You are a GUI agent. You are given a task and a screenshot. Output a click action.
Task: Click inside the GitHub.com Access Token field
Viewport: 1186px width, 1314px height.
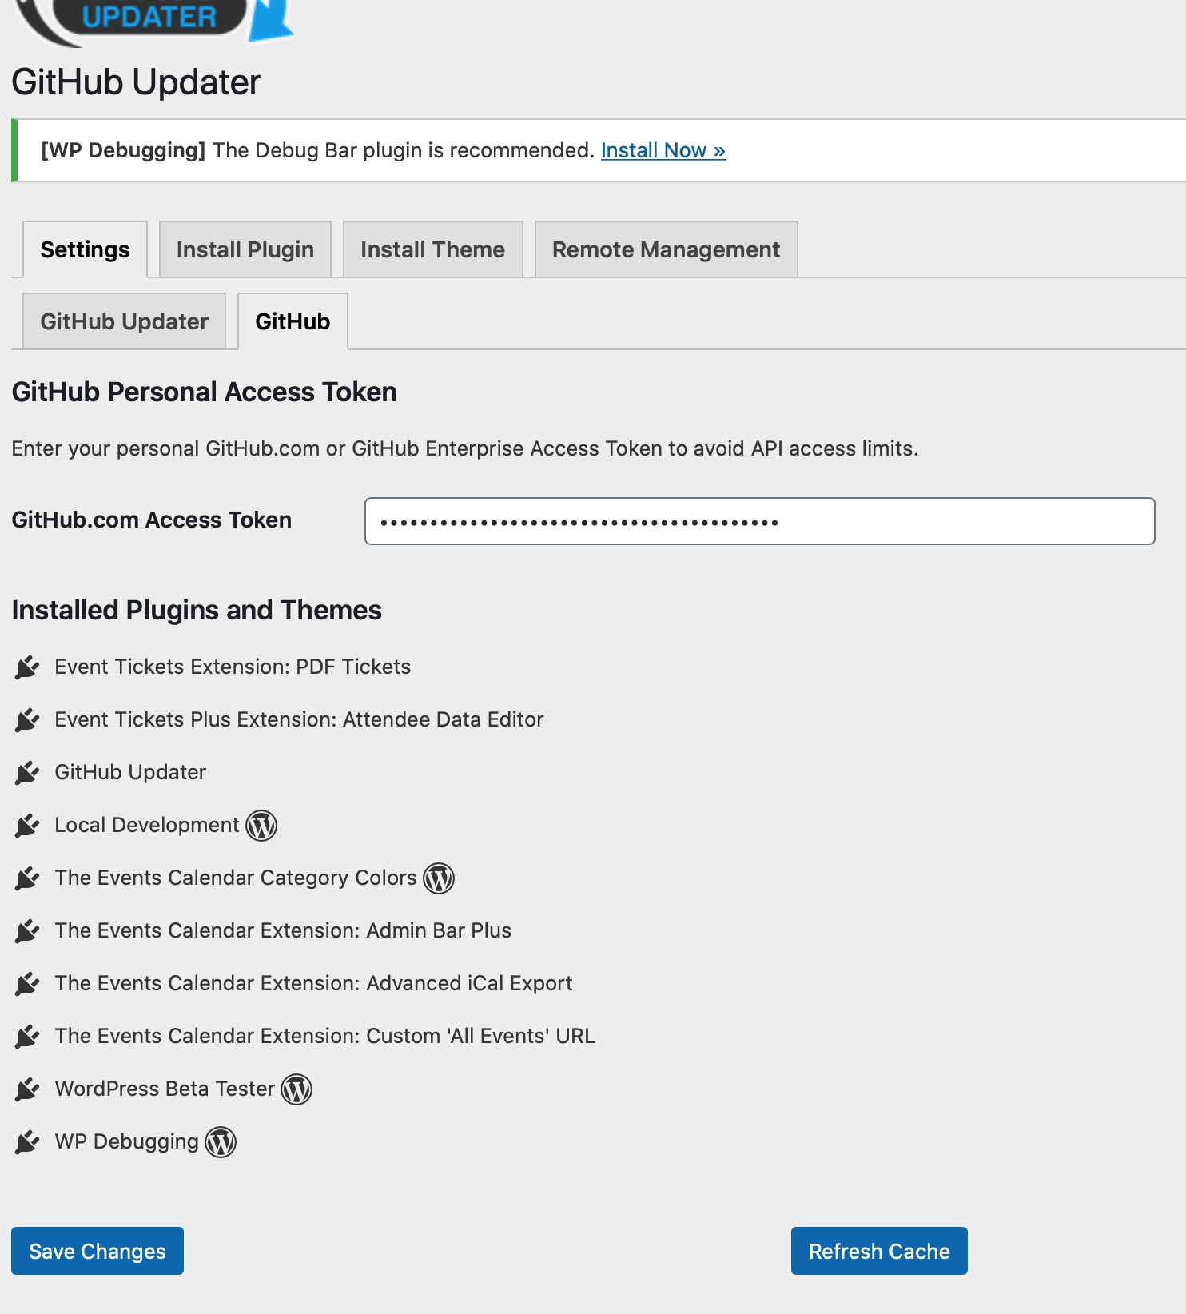tap(758, 521)
